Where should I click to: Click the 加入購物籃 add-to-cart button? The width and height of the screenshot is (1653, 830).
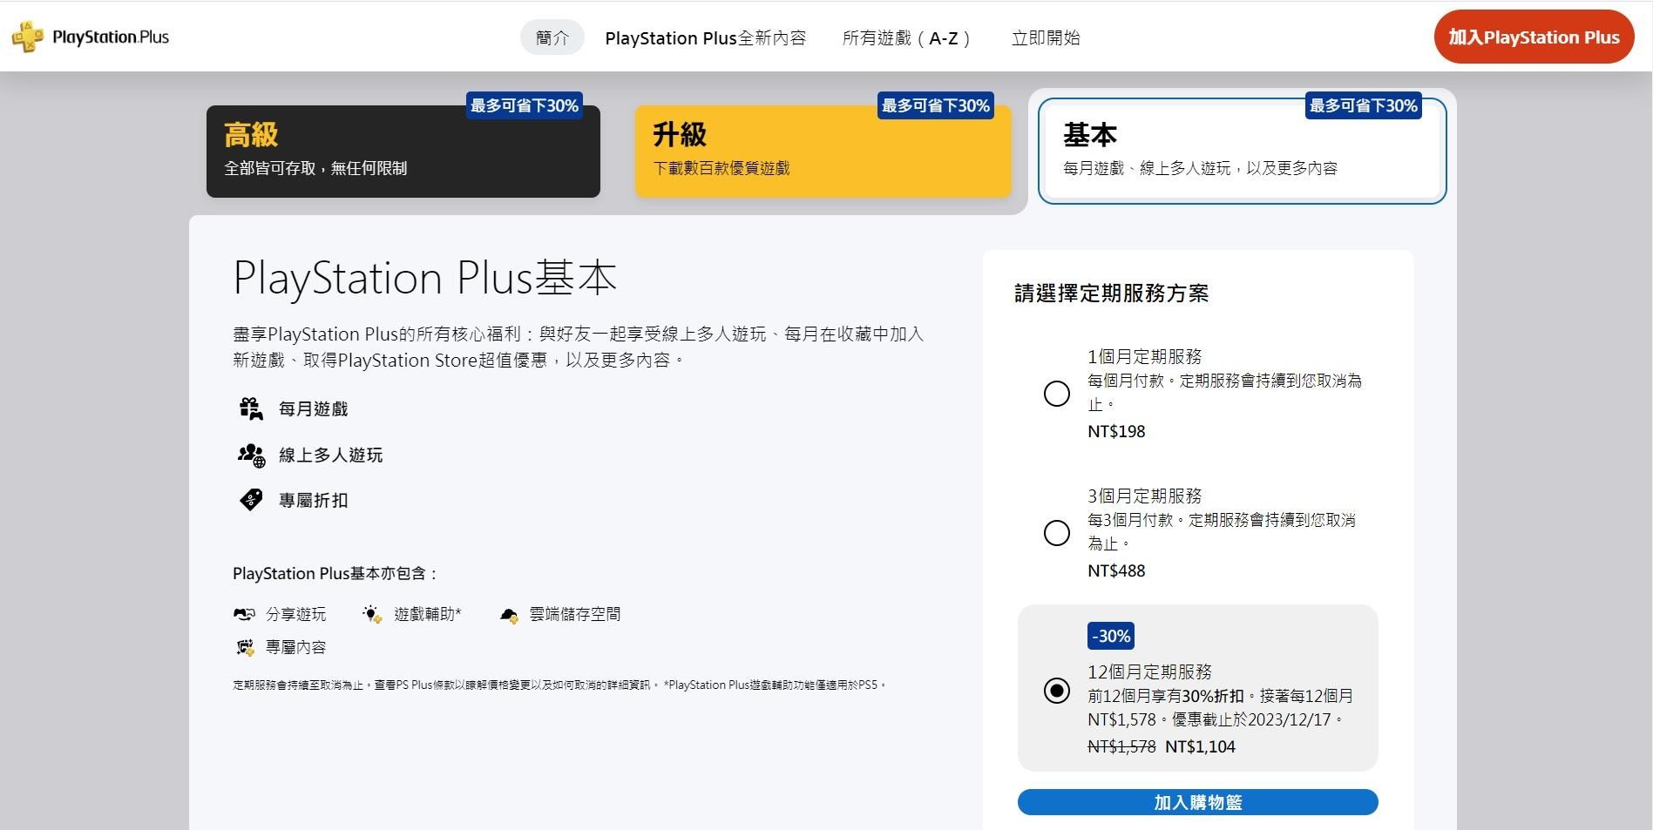click(1197, 802)
